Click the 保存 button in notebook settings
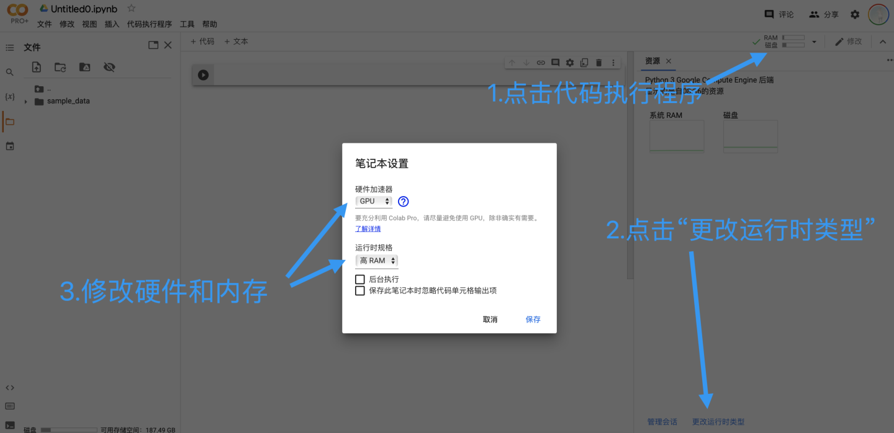This screenshot has height=433, width=894. [x=533, y=319]
